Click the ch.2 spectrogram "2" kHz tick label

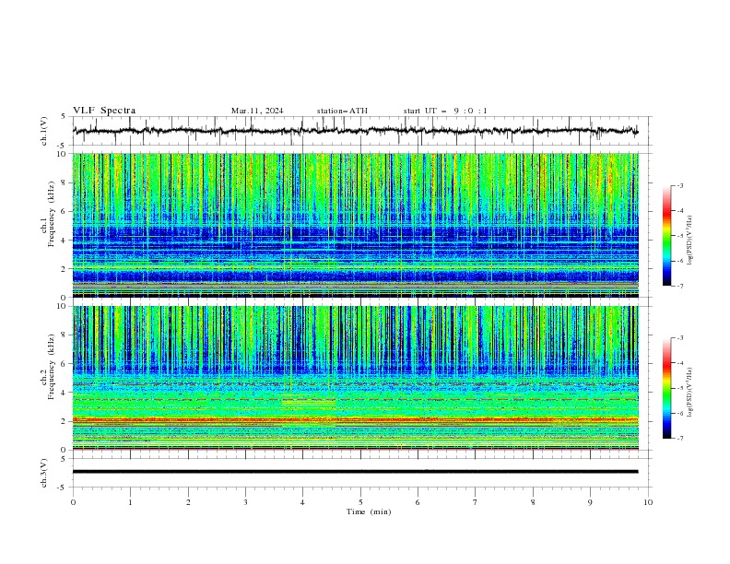[65, 421]
